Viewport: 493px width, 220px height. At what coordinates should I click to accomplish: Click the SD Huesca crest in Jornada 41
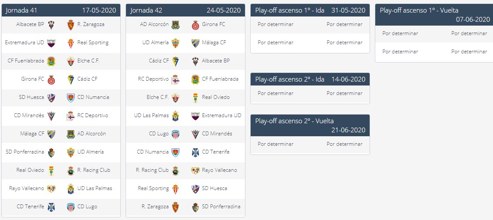(51, 98)
